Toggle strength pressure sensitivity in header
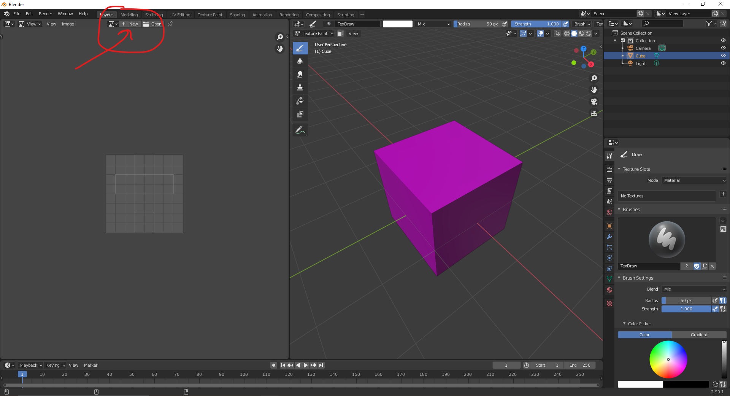The image size is (730, 396). pyautogui.click(x=565, y=24)
